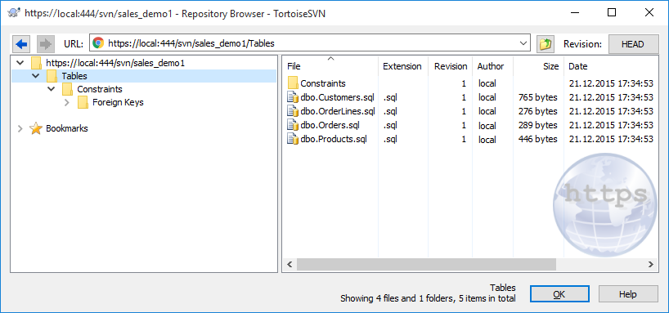Select dbo.Customers.sql file name

pyautogui.click(x=337, y=97)
